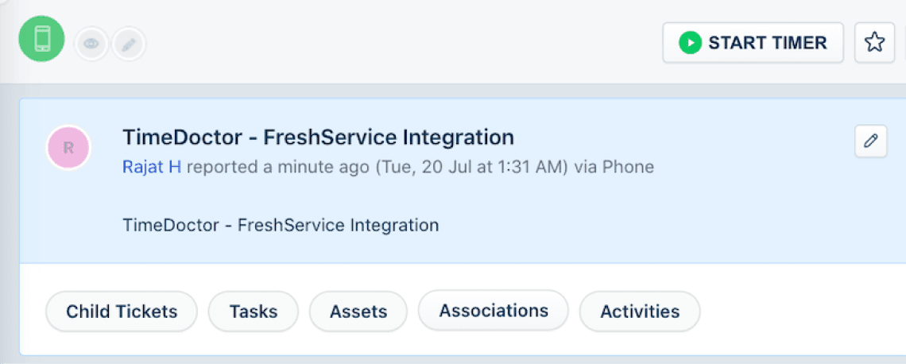Open the Rajat H requester link
This screenshot has height=364, width=906.
(152, 167)
